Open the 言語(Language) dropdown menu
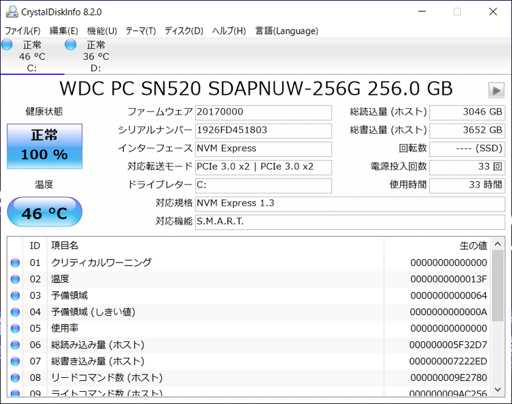The height and width of the screenshot is (404, 512). coord(286,31)
